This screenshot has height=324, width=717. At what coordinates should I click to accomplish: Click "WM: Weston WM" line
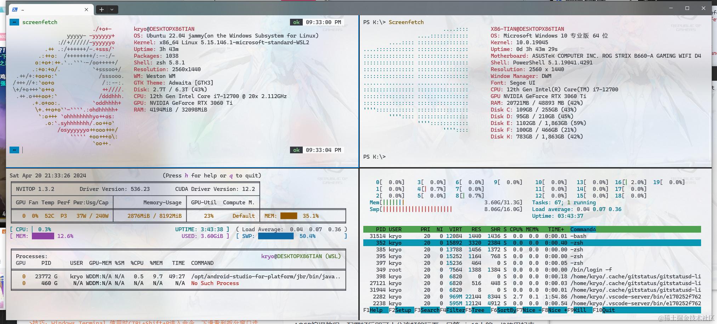coord(154,76)
